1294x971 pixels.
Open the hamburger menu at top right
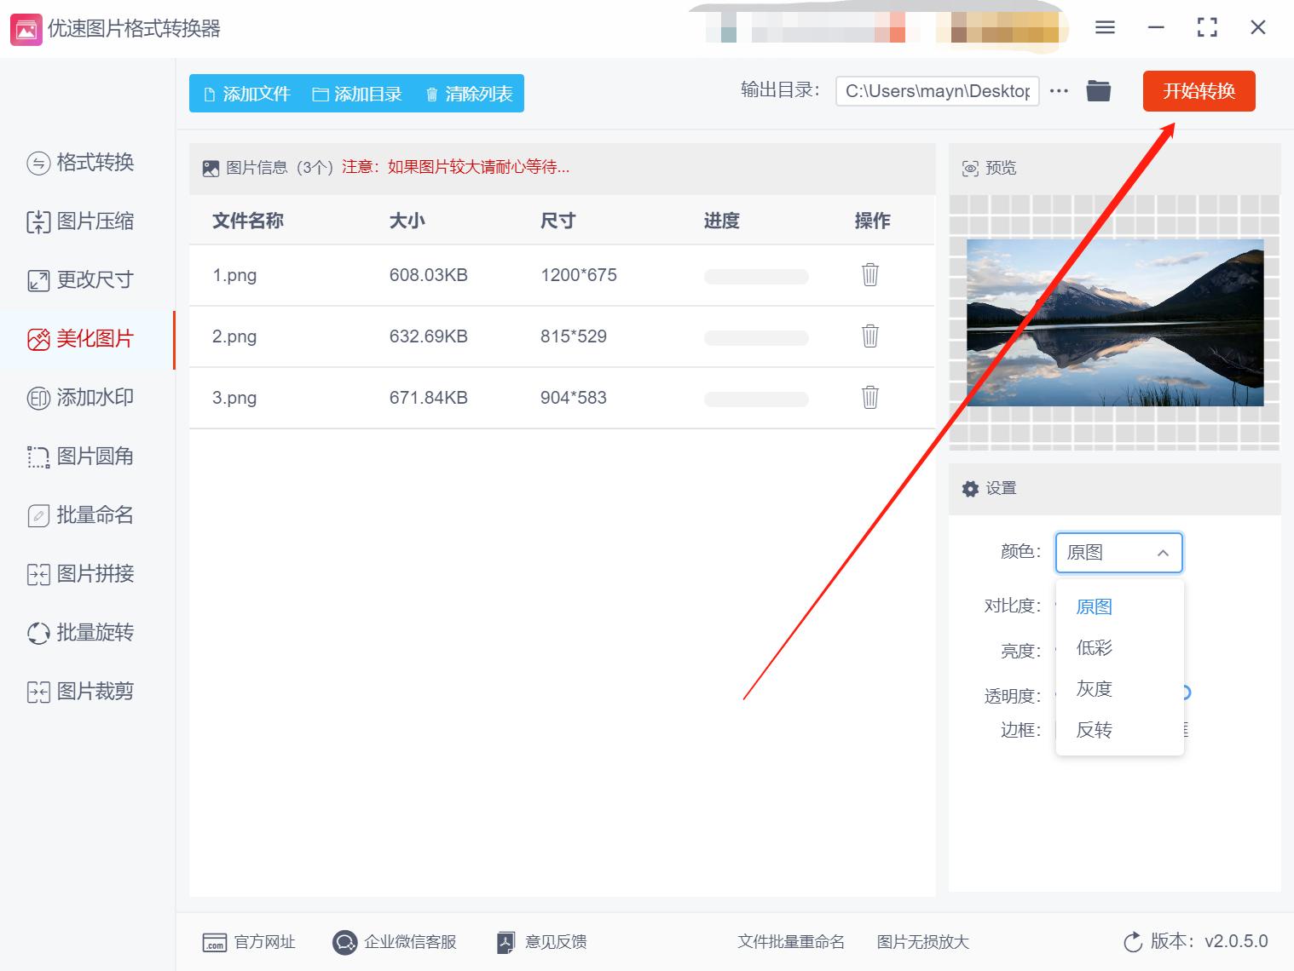coord(1104,27)
